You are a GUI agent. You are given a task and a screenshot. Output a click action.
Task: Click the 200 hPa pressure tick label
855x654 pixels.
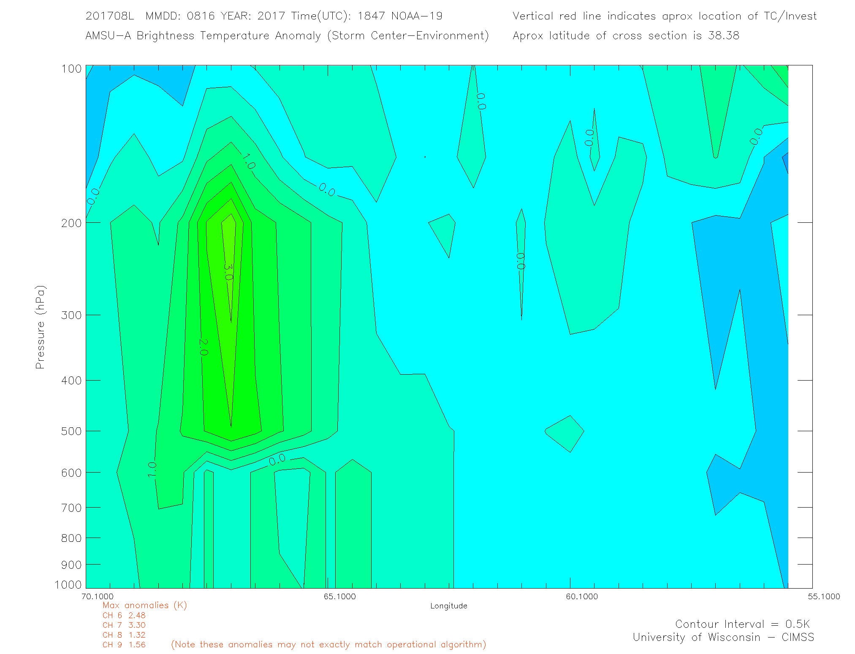(71, 223)
